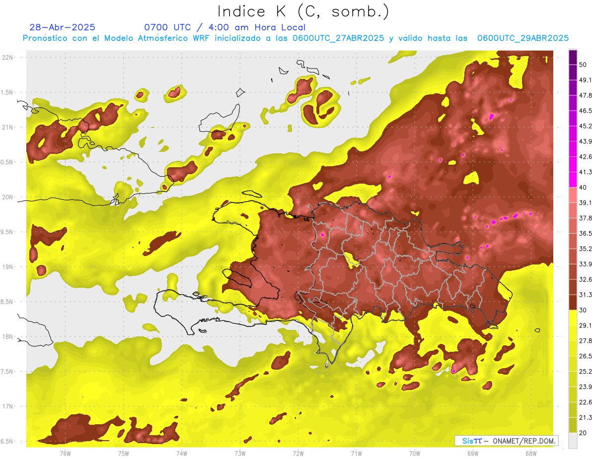The width and height of the screenshot is (596, 460).
Task: Click the longitude label "71W"
Action: (x=356, y=453)
